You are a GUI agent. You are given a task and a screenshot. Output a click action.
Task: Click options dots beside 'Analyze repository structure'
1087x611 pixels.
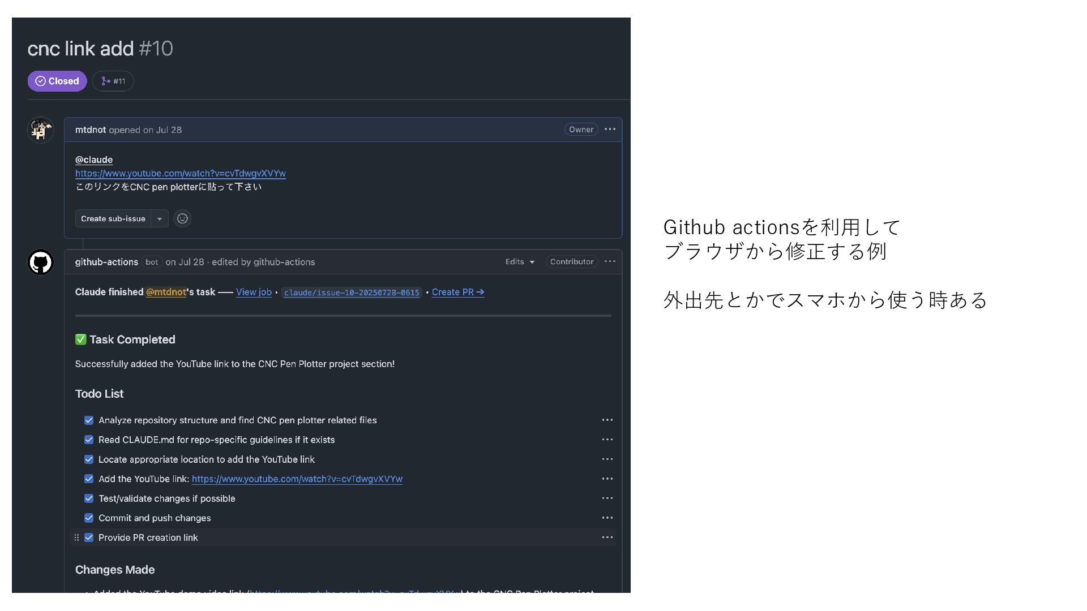tap(607, 420)
